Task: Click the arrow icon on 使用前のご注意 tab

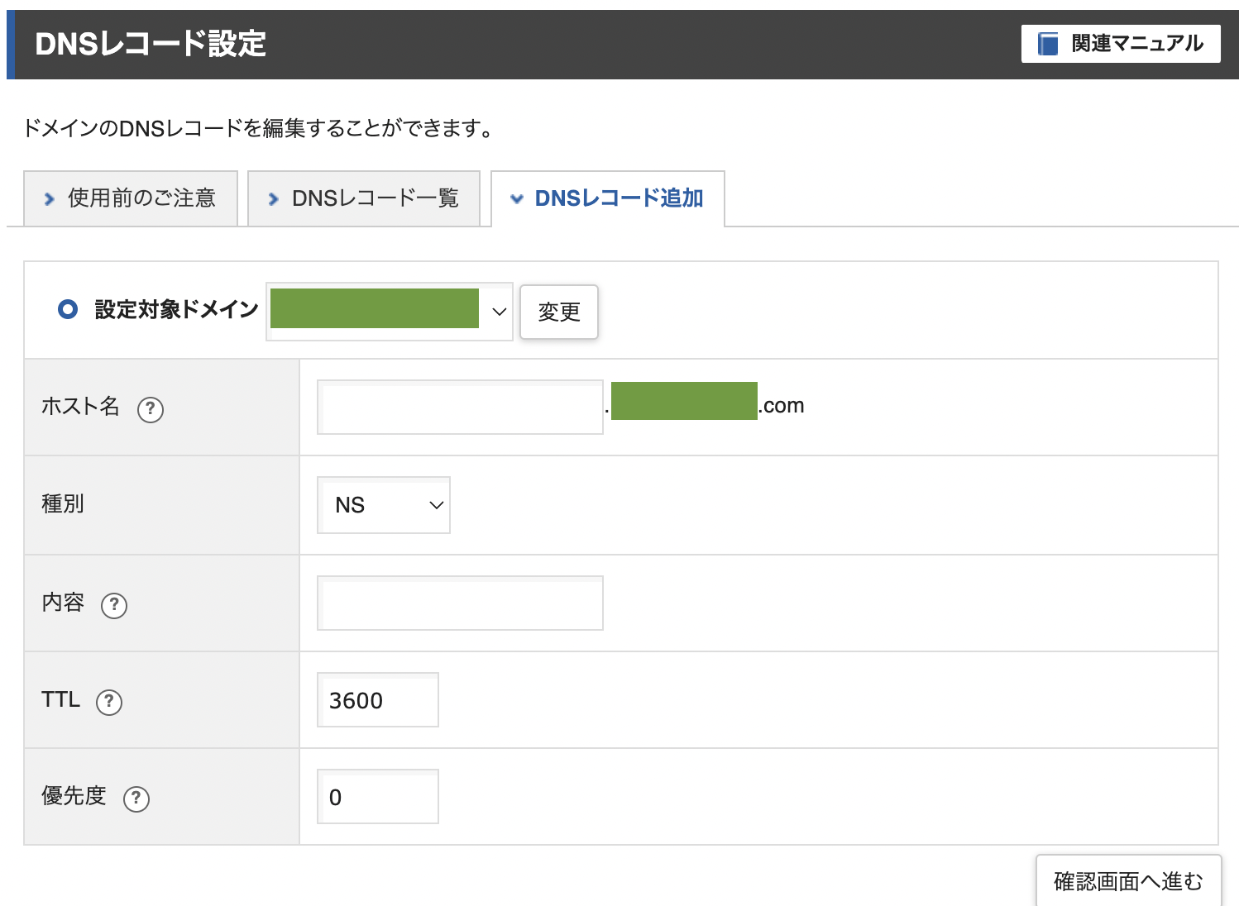Action: coord(49,198)
